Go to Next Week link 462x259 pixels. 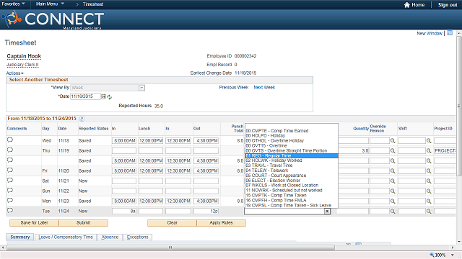[x=264, y=88]
